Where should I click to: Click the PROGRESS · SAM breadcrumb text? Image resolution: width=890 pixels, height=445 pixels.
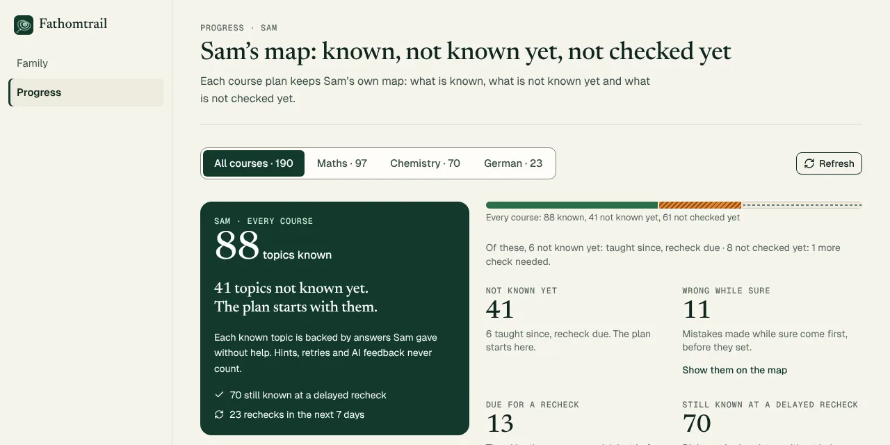(x=238, y=28)
